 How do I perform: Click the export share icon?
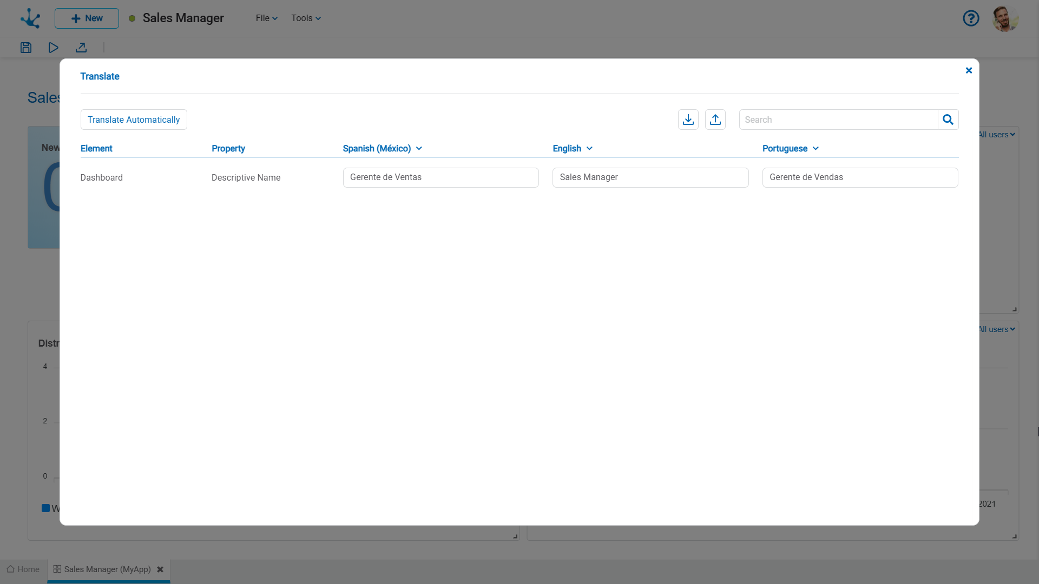click(x=81, y=48)
